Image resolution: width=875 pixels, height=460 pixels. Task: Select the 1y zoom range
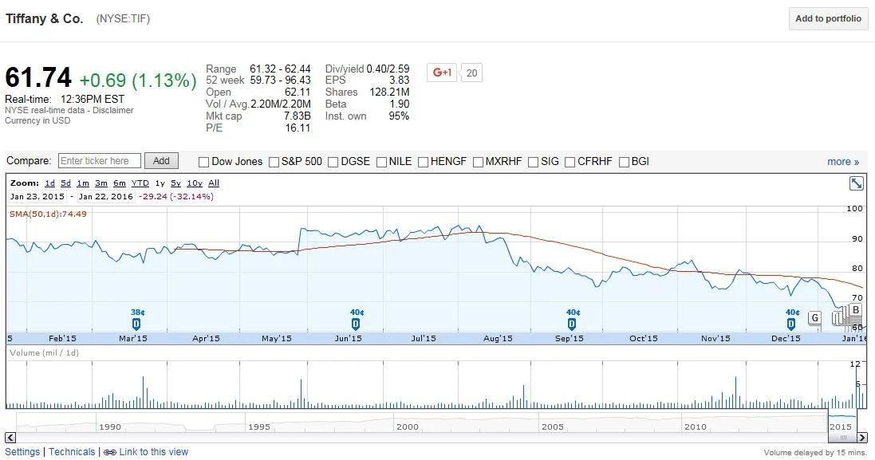(160, 183)
